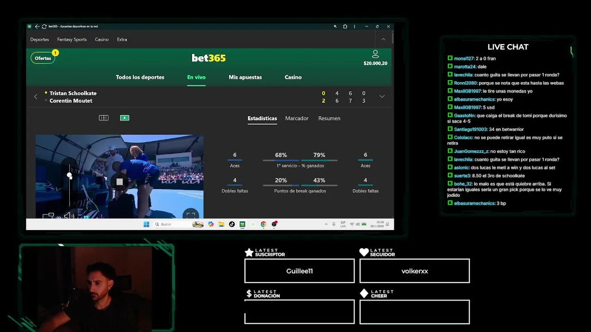Open Mis apuestas
The height and width of the screenshot is (332, 591).
pos(245,77)
